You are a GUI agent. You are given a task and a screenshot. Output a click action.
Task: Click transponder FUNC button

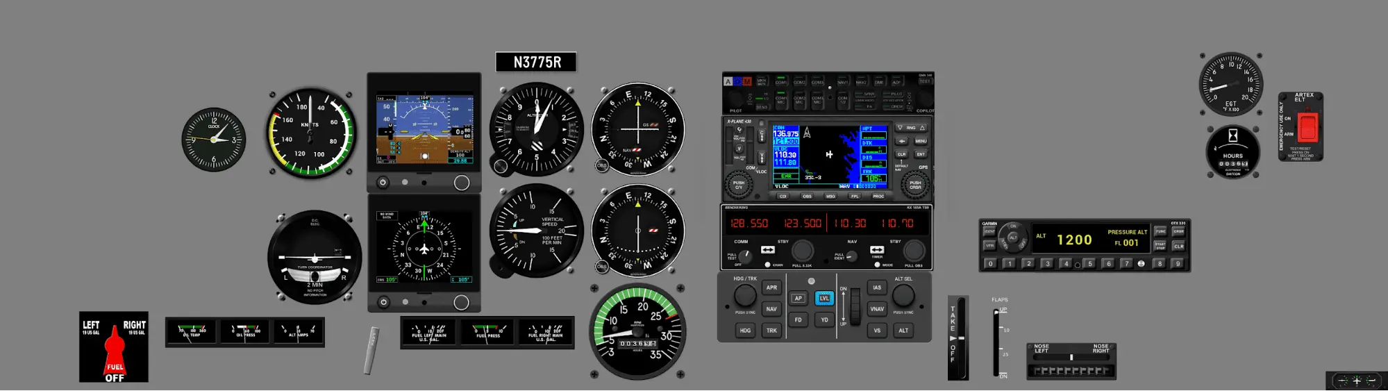pyautogui.click(x=1160, y=231)
